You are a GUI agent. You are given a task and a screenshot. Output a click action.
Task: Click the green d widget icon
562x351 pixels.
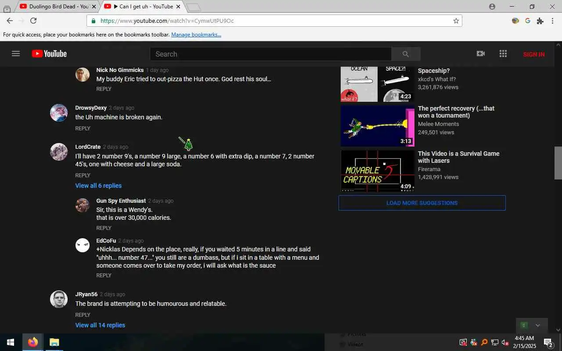[x=523, y=325]
